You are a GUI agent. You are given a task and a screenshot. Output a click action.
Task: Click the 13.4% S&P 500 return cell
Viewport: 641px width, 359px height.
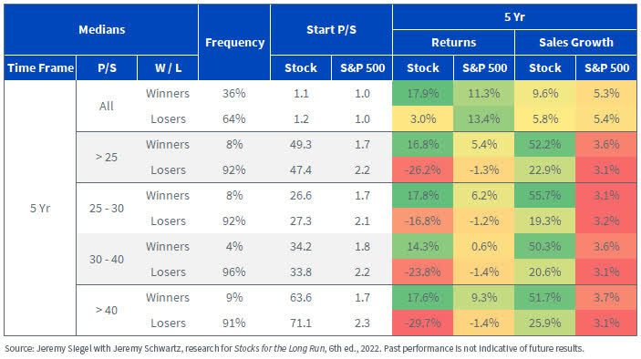tap(484, 118)
